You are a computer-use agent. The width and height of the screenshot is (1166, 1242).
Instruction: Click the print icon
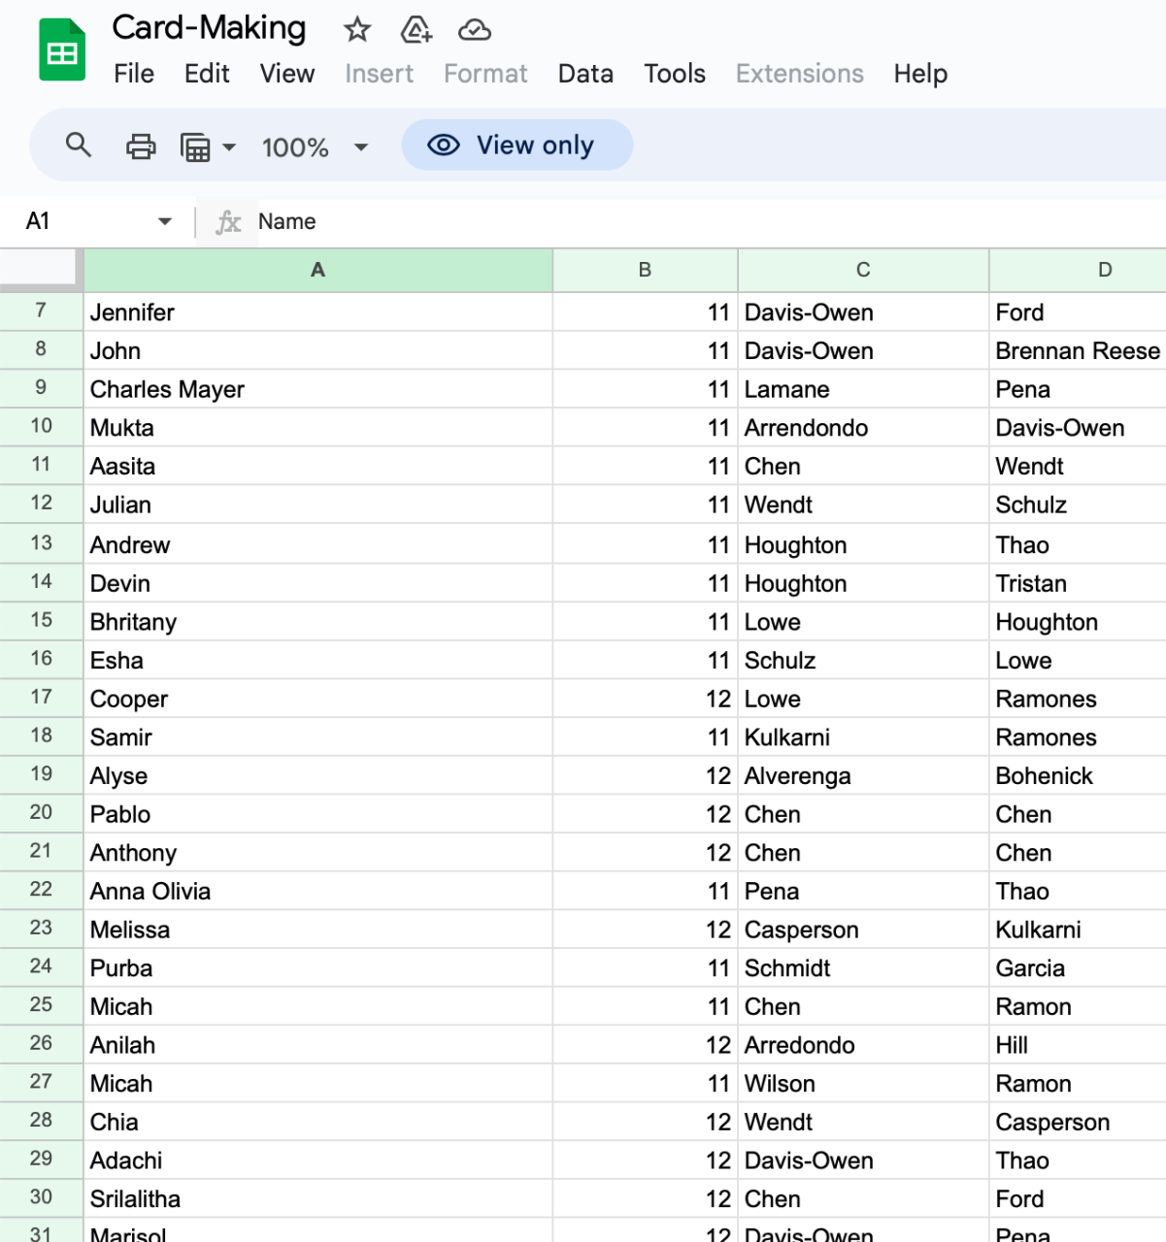pyautogui.click(x=141, y=147)
